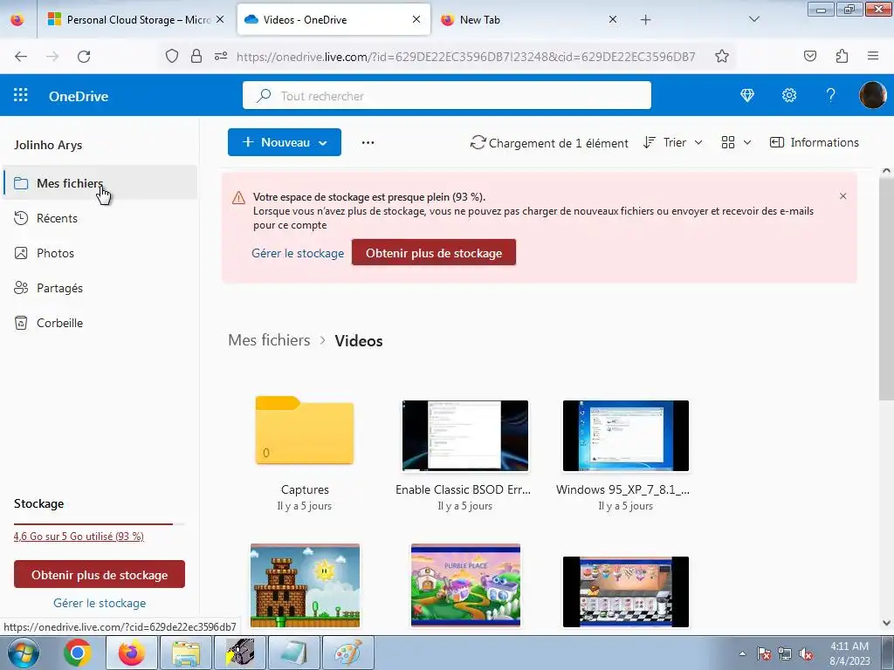Show hidden tray icons arrow
The image size is (894, 670).
[x=742, y=653]
